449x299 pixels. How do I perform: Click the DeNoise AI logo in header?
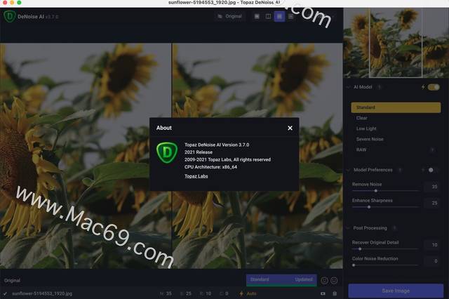[x=9, y=16]
